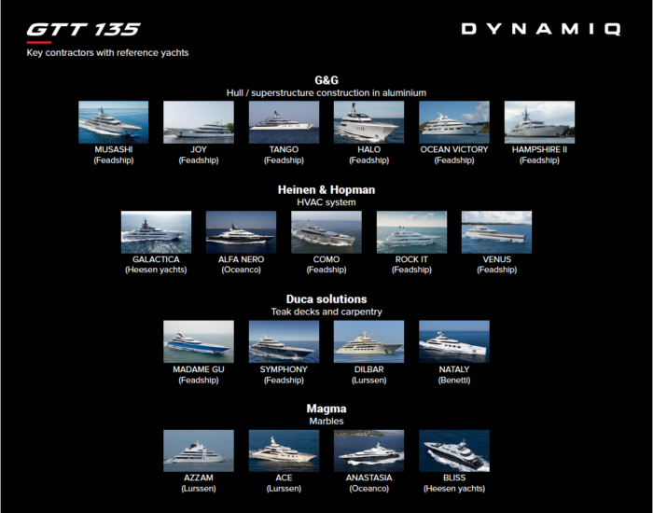Click the HAMPSHIRE II name label
This screenshot has height=513, width=653.
tap(540, 149)
